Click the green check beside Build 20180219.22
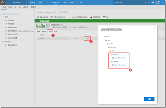The height and width of the screenshot is (108, 166). (x=2, y=14)
